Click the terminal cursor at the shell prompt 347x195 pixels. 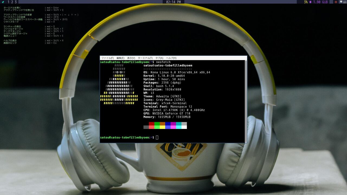click(x=157, y=137)
